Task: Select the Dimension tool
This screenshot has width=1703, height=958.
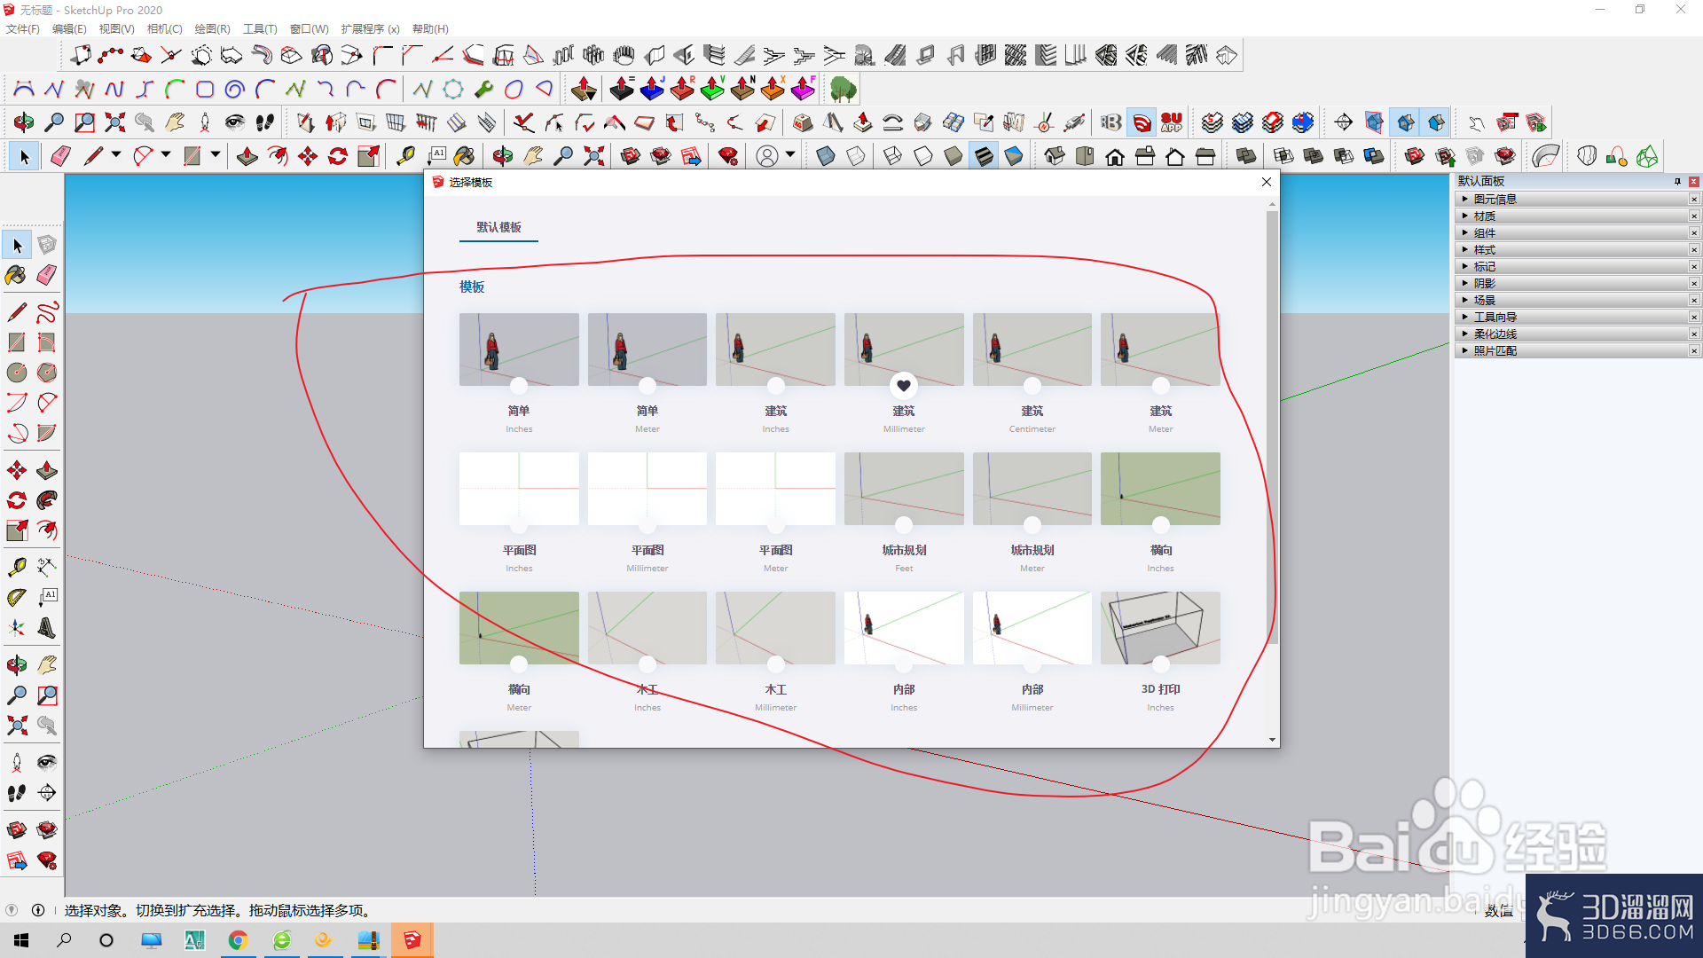Action: coord(47,567)
